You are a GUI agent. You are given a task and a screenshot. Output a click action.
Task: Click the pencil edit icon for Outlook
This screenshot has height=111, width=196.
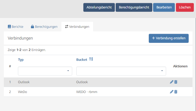[171, 82]
